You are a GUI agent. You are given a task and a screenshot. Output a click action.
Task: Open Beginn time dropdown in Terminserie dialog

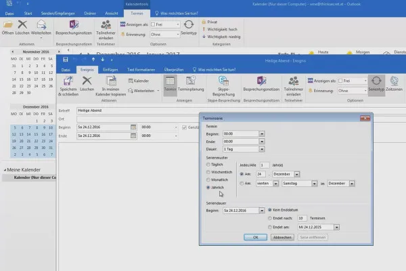click(x=262, y=134)
